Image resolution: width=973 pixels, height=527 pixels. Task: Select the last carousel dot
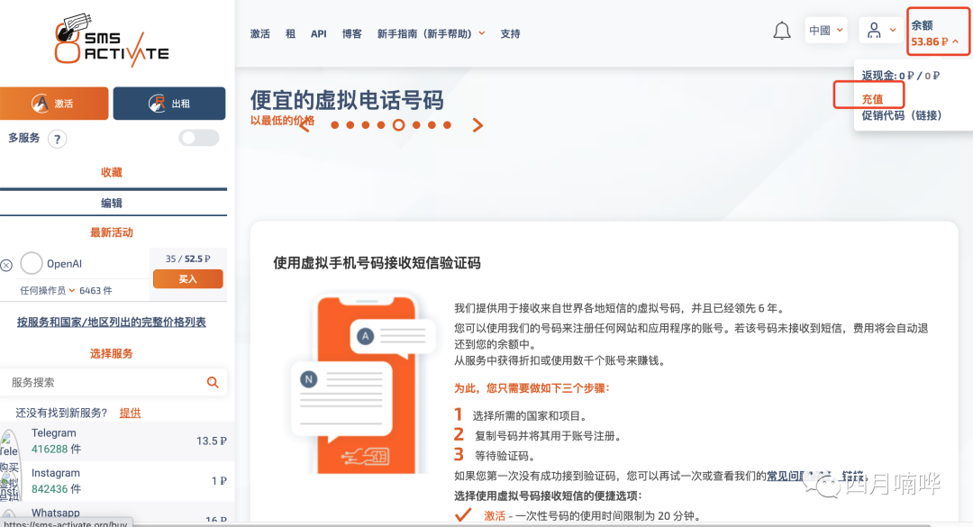(448, 125)
